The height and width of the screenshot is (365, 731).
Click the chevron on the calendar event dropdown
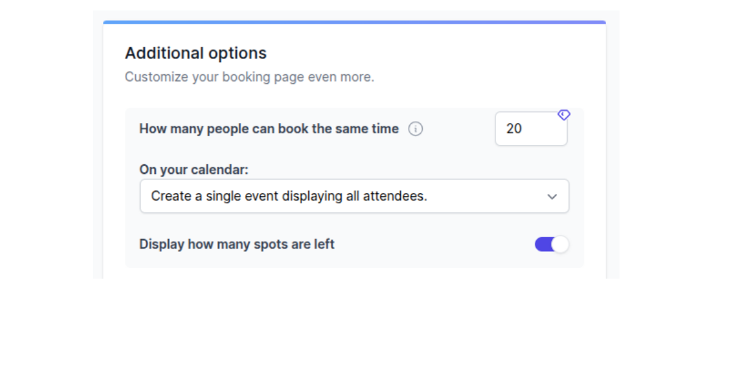point(552,196)
